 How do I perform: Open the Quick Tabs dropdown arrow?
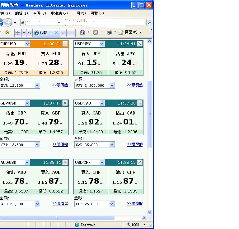pyautogui.click(x=24, y=33)
